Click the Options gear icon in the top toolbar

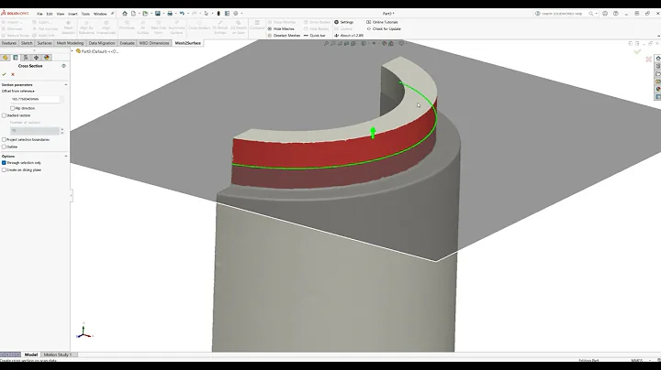pyautogui.click(x=236, y=14)
